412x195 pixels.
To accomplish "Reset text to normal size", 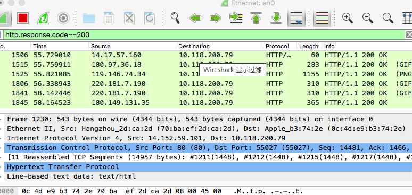I will tap(388, 18).
